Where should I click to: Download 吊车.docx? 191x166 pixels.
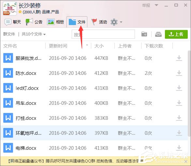click(x=179, y=103)
